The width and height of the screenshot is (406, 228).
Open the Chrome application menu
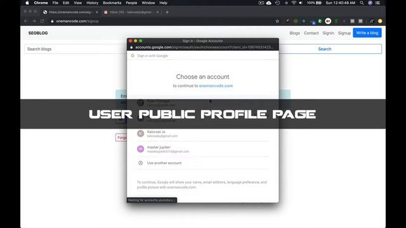click(41, 3)
